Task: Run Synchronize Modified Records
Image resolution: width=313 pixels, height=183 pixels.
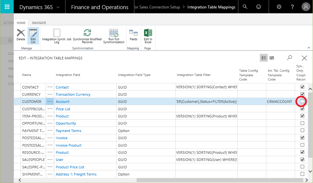Action: (x=87, y=36)
